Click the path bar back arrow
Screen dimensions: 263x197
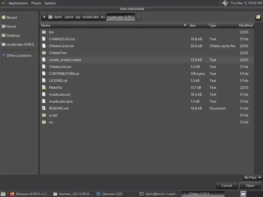tap(44, 17)
